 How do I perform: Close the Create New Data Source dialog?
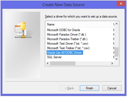pos(121,3)
